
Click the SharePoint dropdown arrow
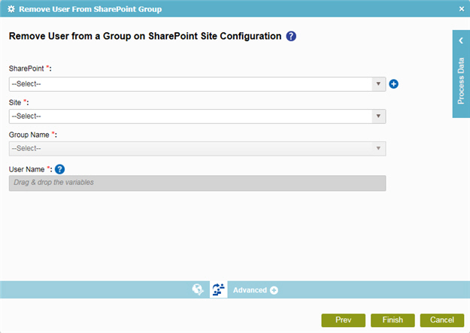(x=378, y=84)
